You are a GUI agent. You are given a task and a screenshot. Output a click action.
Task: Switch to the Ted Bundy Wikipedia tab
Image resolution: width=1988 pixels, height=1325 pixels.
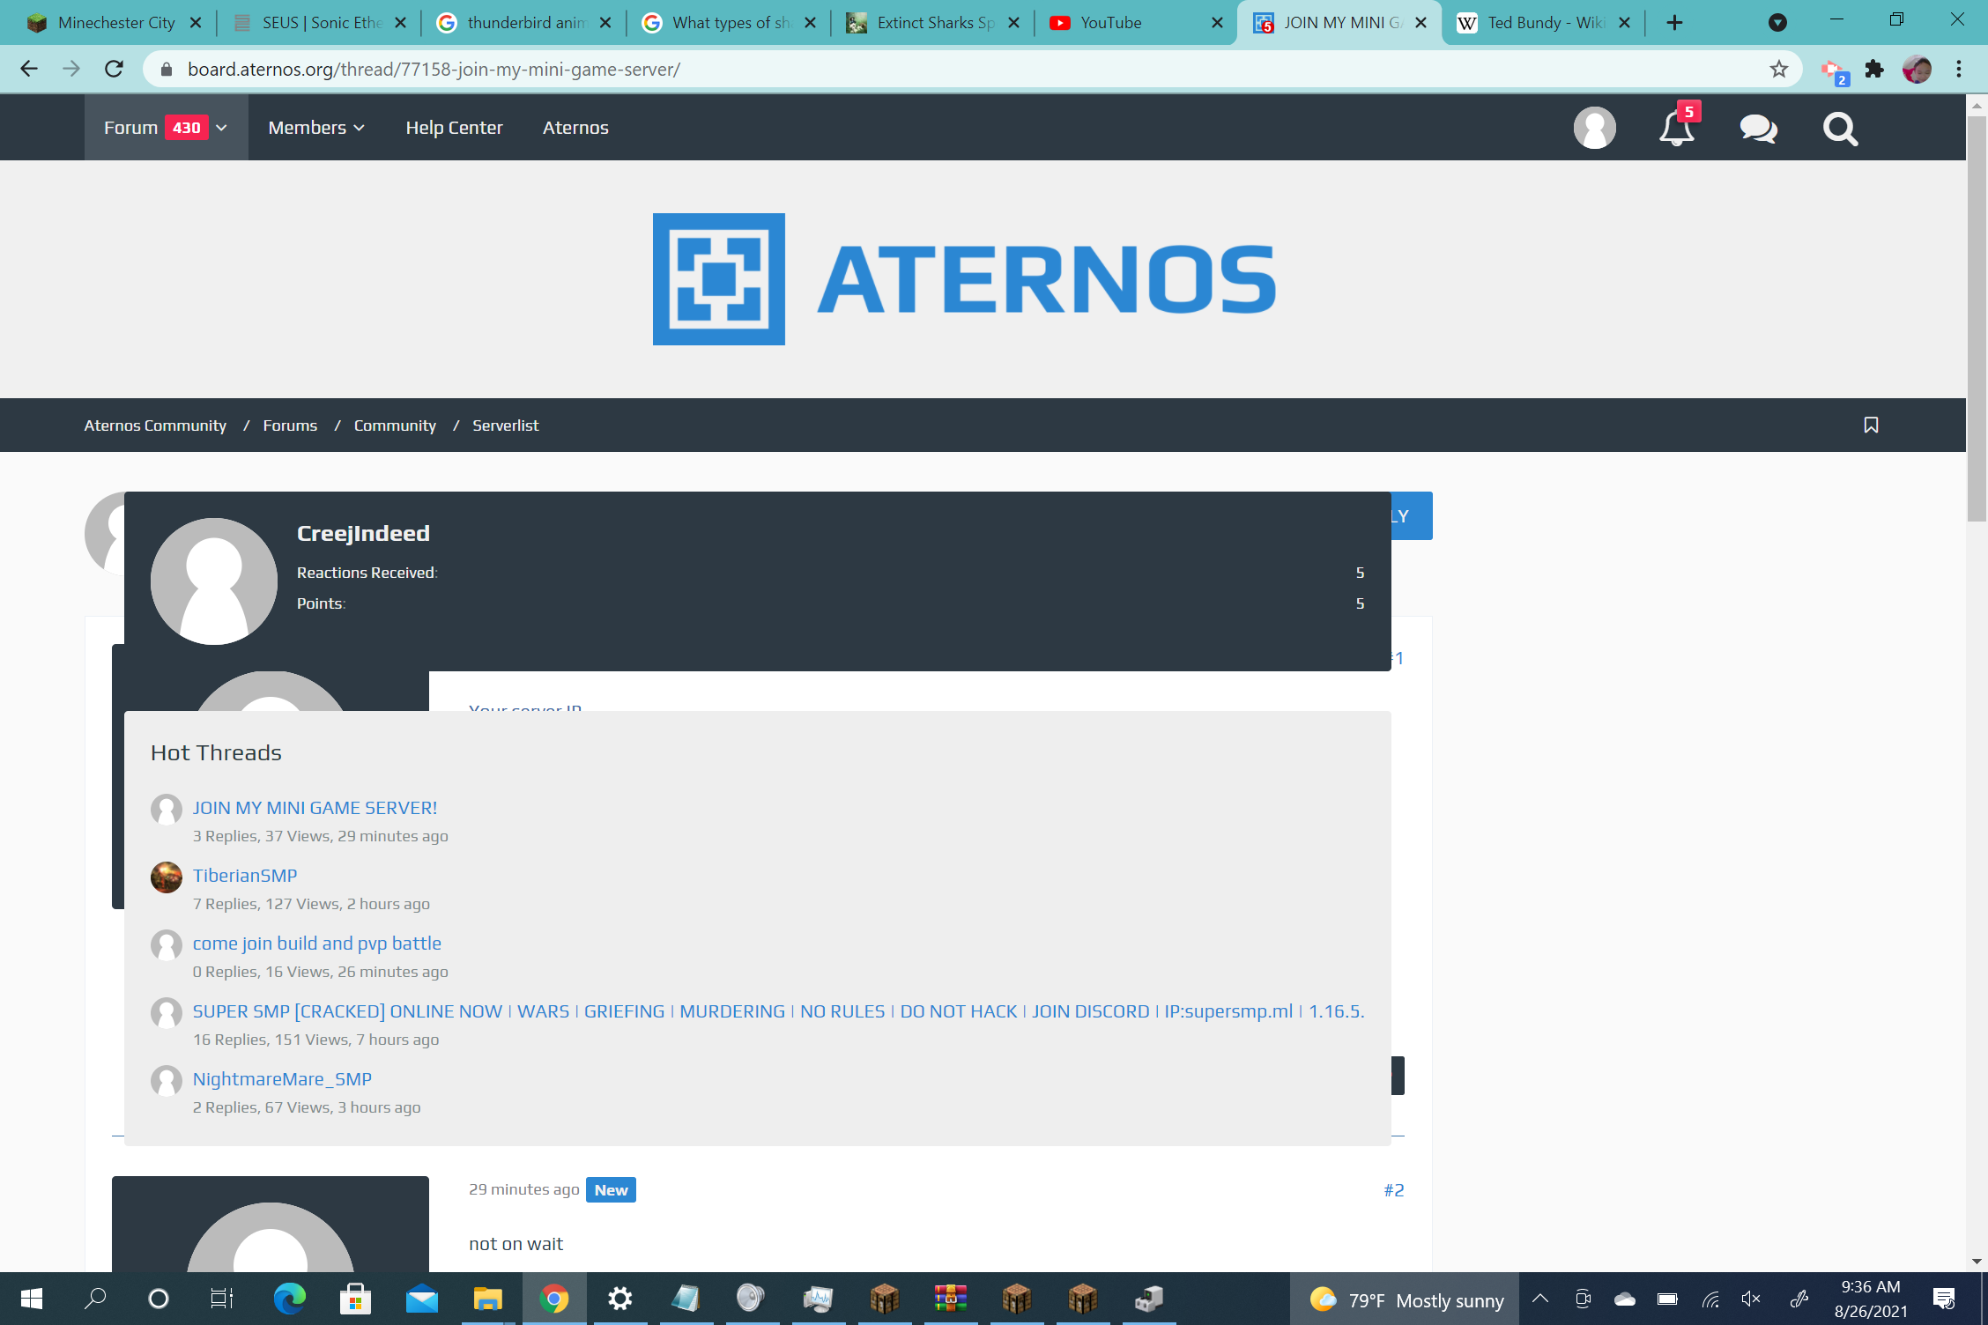coord(1544,23)
